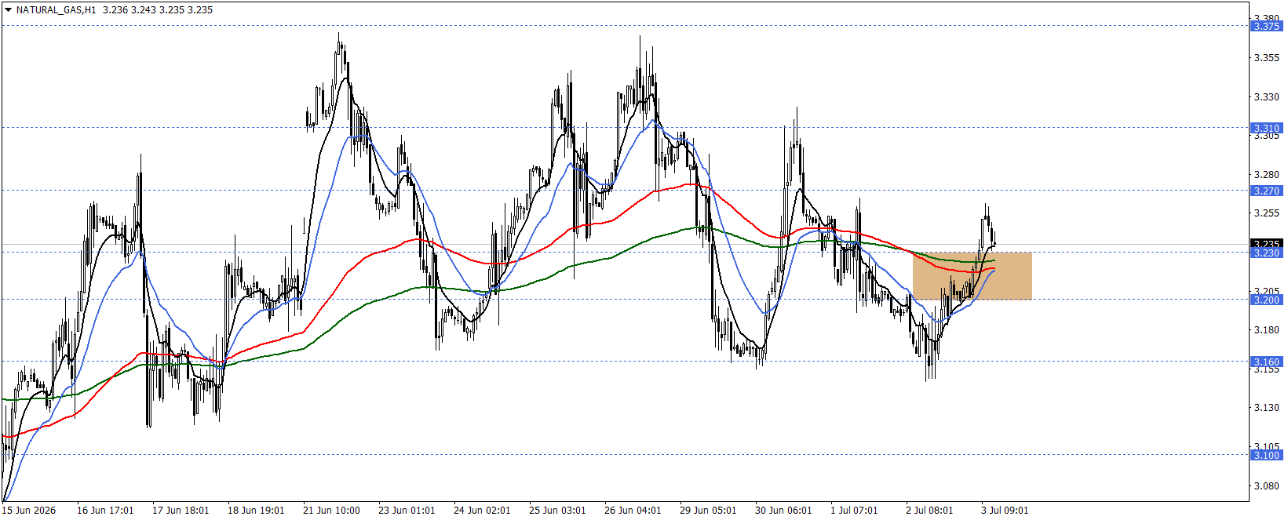Select the 3.200 horizontal level tag
The image size is (1288, 520).
click(x=1267, y=300)
